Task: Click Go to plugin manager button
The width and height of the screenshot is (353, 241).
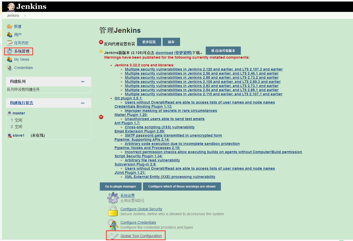Action: click(x=120, y=186)
